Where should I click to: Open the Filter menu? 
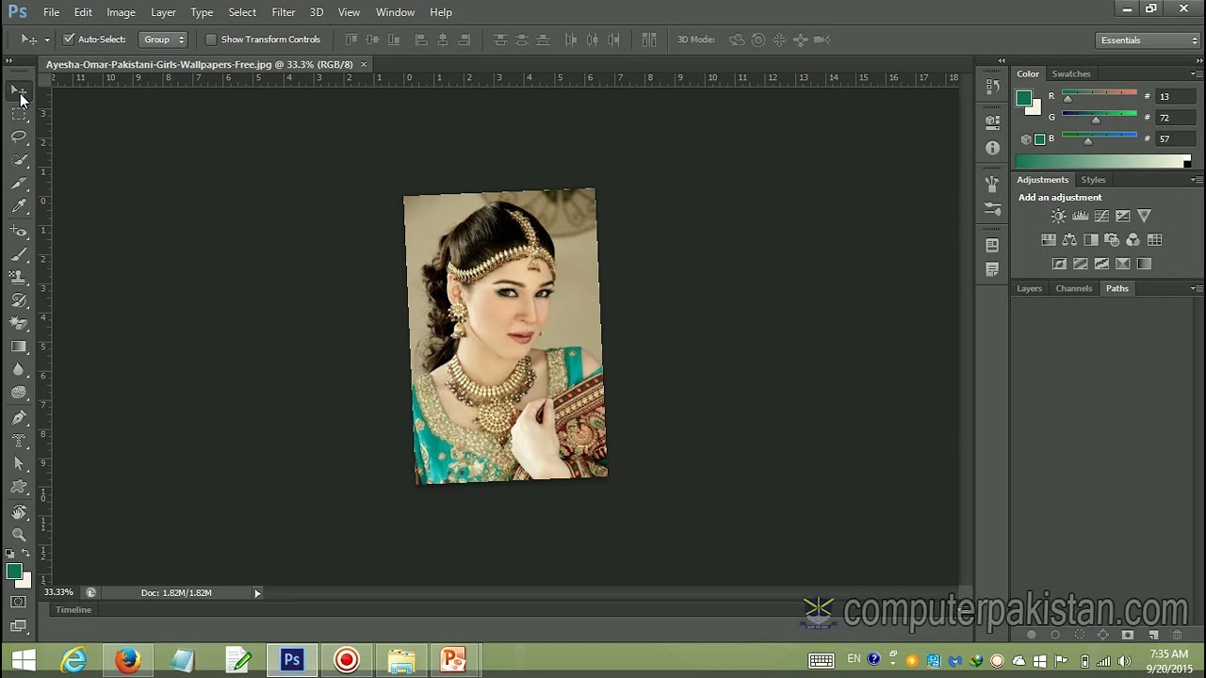[283, 12]
